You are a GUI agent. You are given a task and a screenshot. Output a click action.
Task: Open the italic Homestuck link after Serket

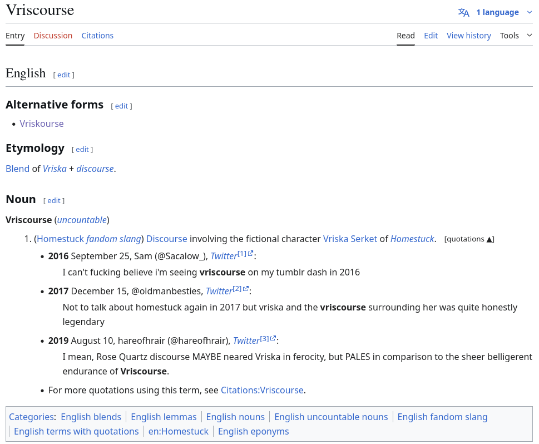(x=412, y=239)
